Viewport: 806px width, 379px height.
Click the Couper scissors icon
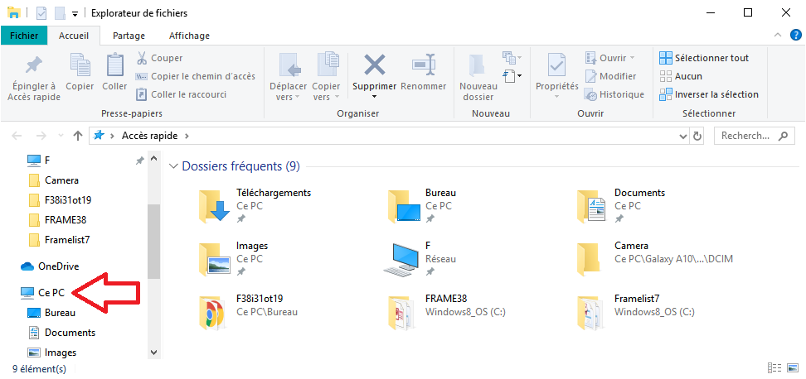coord(142,58)
